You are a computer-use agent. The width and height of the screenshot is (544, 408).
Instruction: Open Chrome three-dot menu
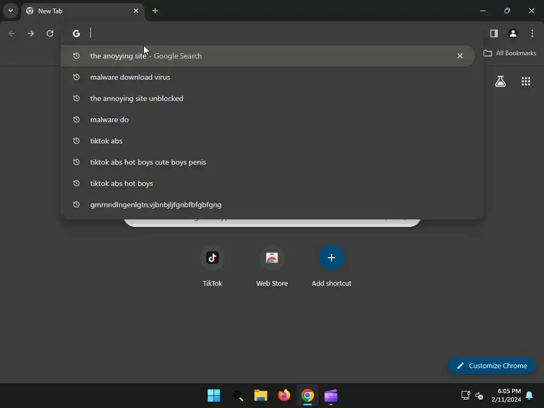(532, 33)
